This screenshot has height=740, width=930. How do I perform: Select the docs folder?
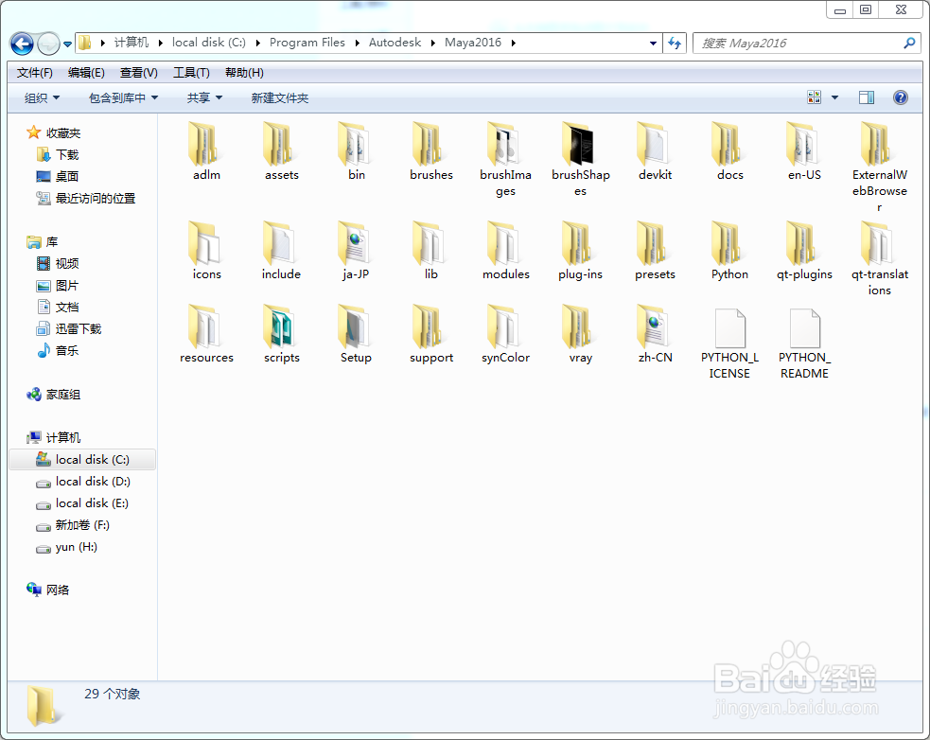click(x=729, y=151)
